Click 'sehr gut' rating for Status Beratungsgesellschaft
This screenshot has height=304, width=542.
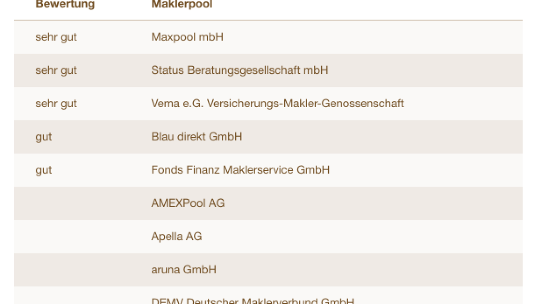[x=56, y=70]
